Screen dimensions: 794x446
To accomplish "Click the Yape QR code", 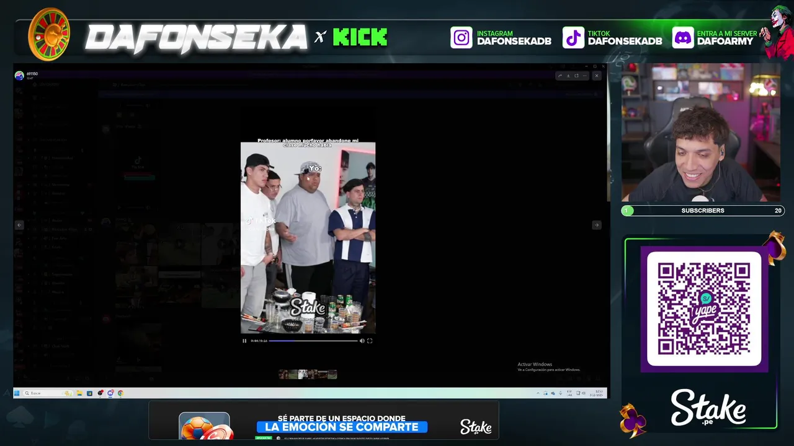I will [704, 308].
